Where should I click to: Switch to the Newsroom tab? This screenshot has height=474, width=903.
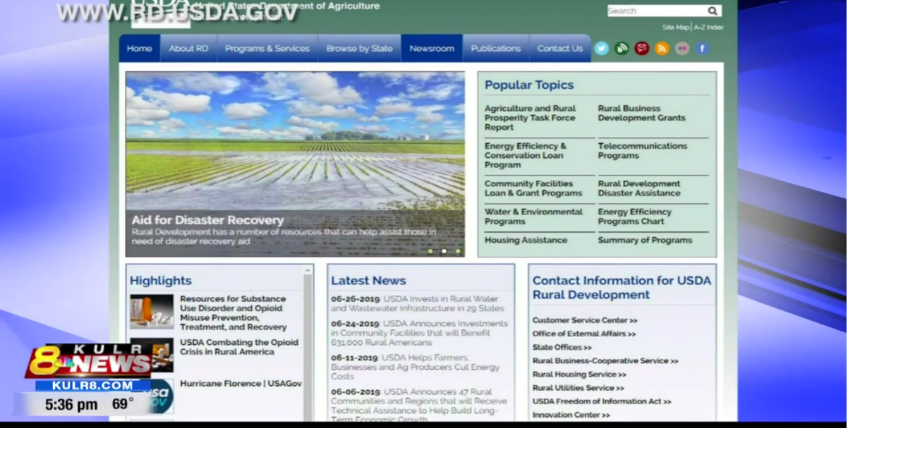[x=432, y=49]
